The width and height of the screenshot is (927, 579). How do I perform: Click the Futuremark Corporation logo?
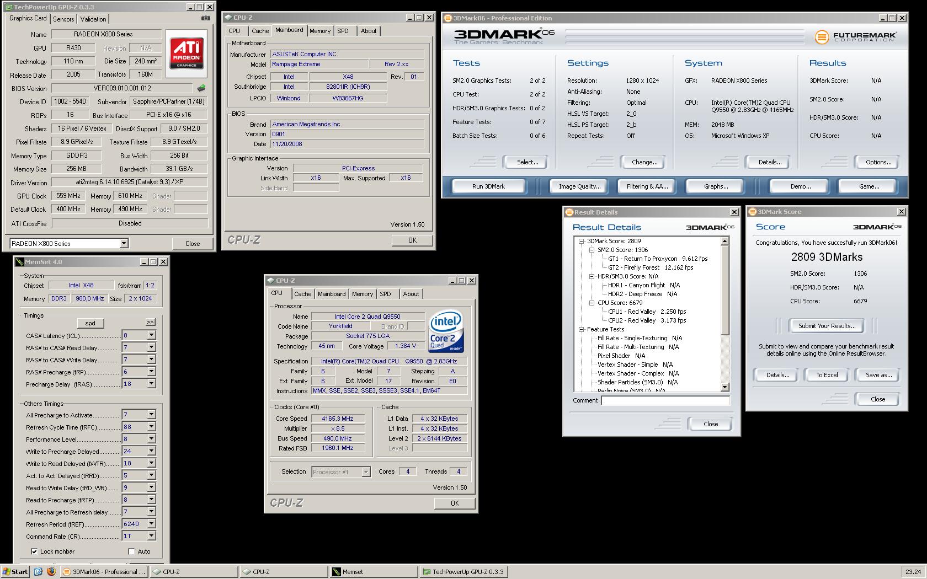(856, 37)
